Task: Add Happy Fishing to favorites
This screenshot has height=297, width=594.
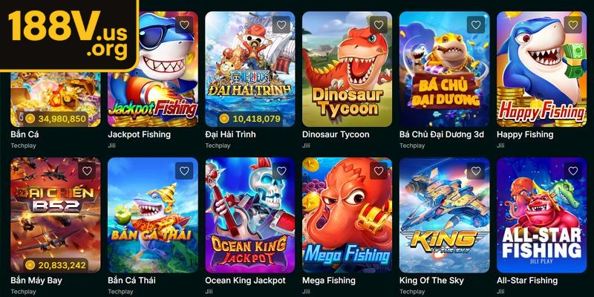Action: 573,25
